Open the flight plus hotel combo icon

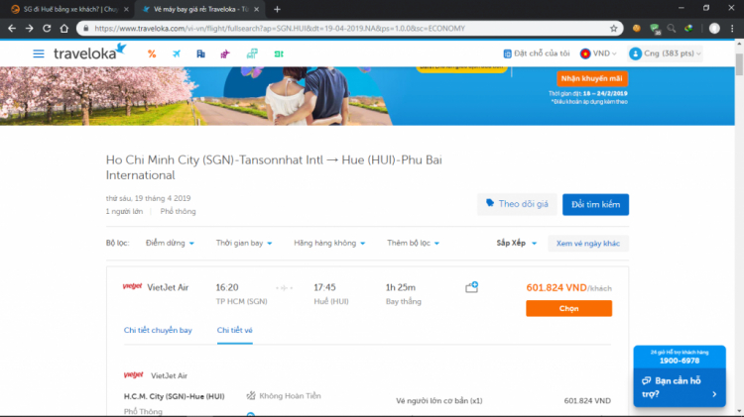tap(225, 54)
